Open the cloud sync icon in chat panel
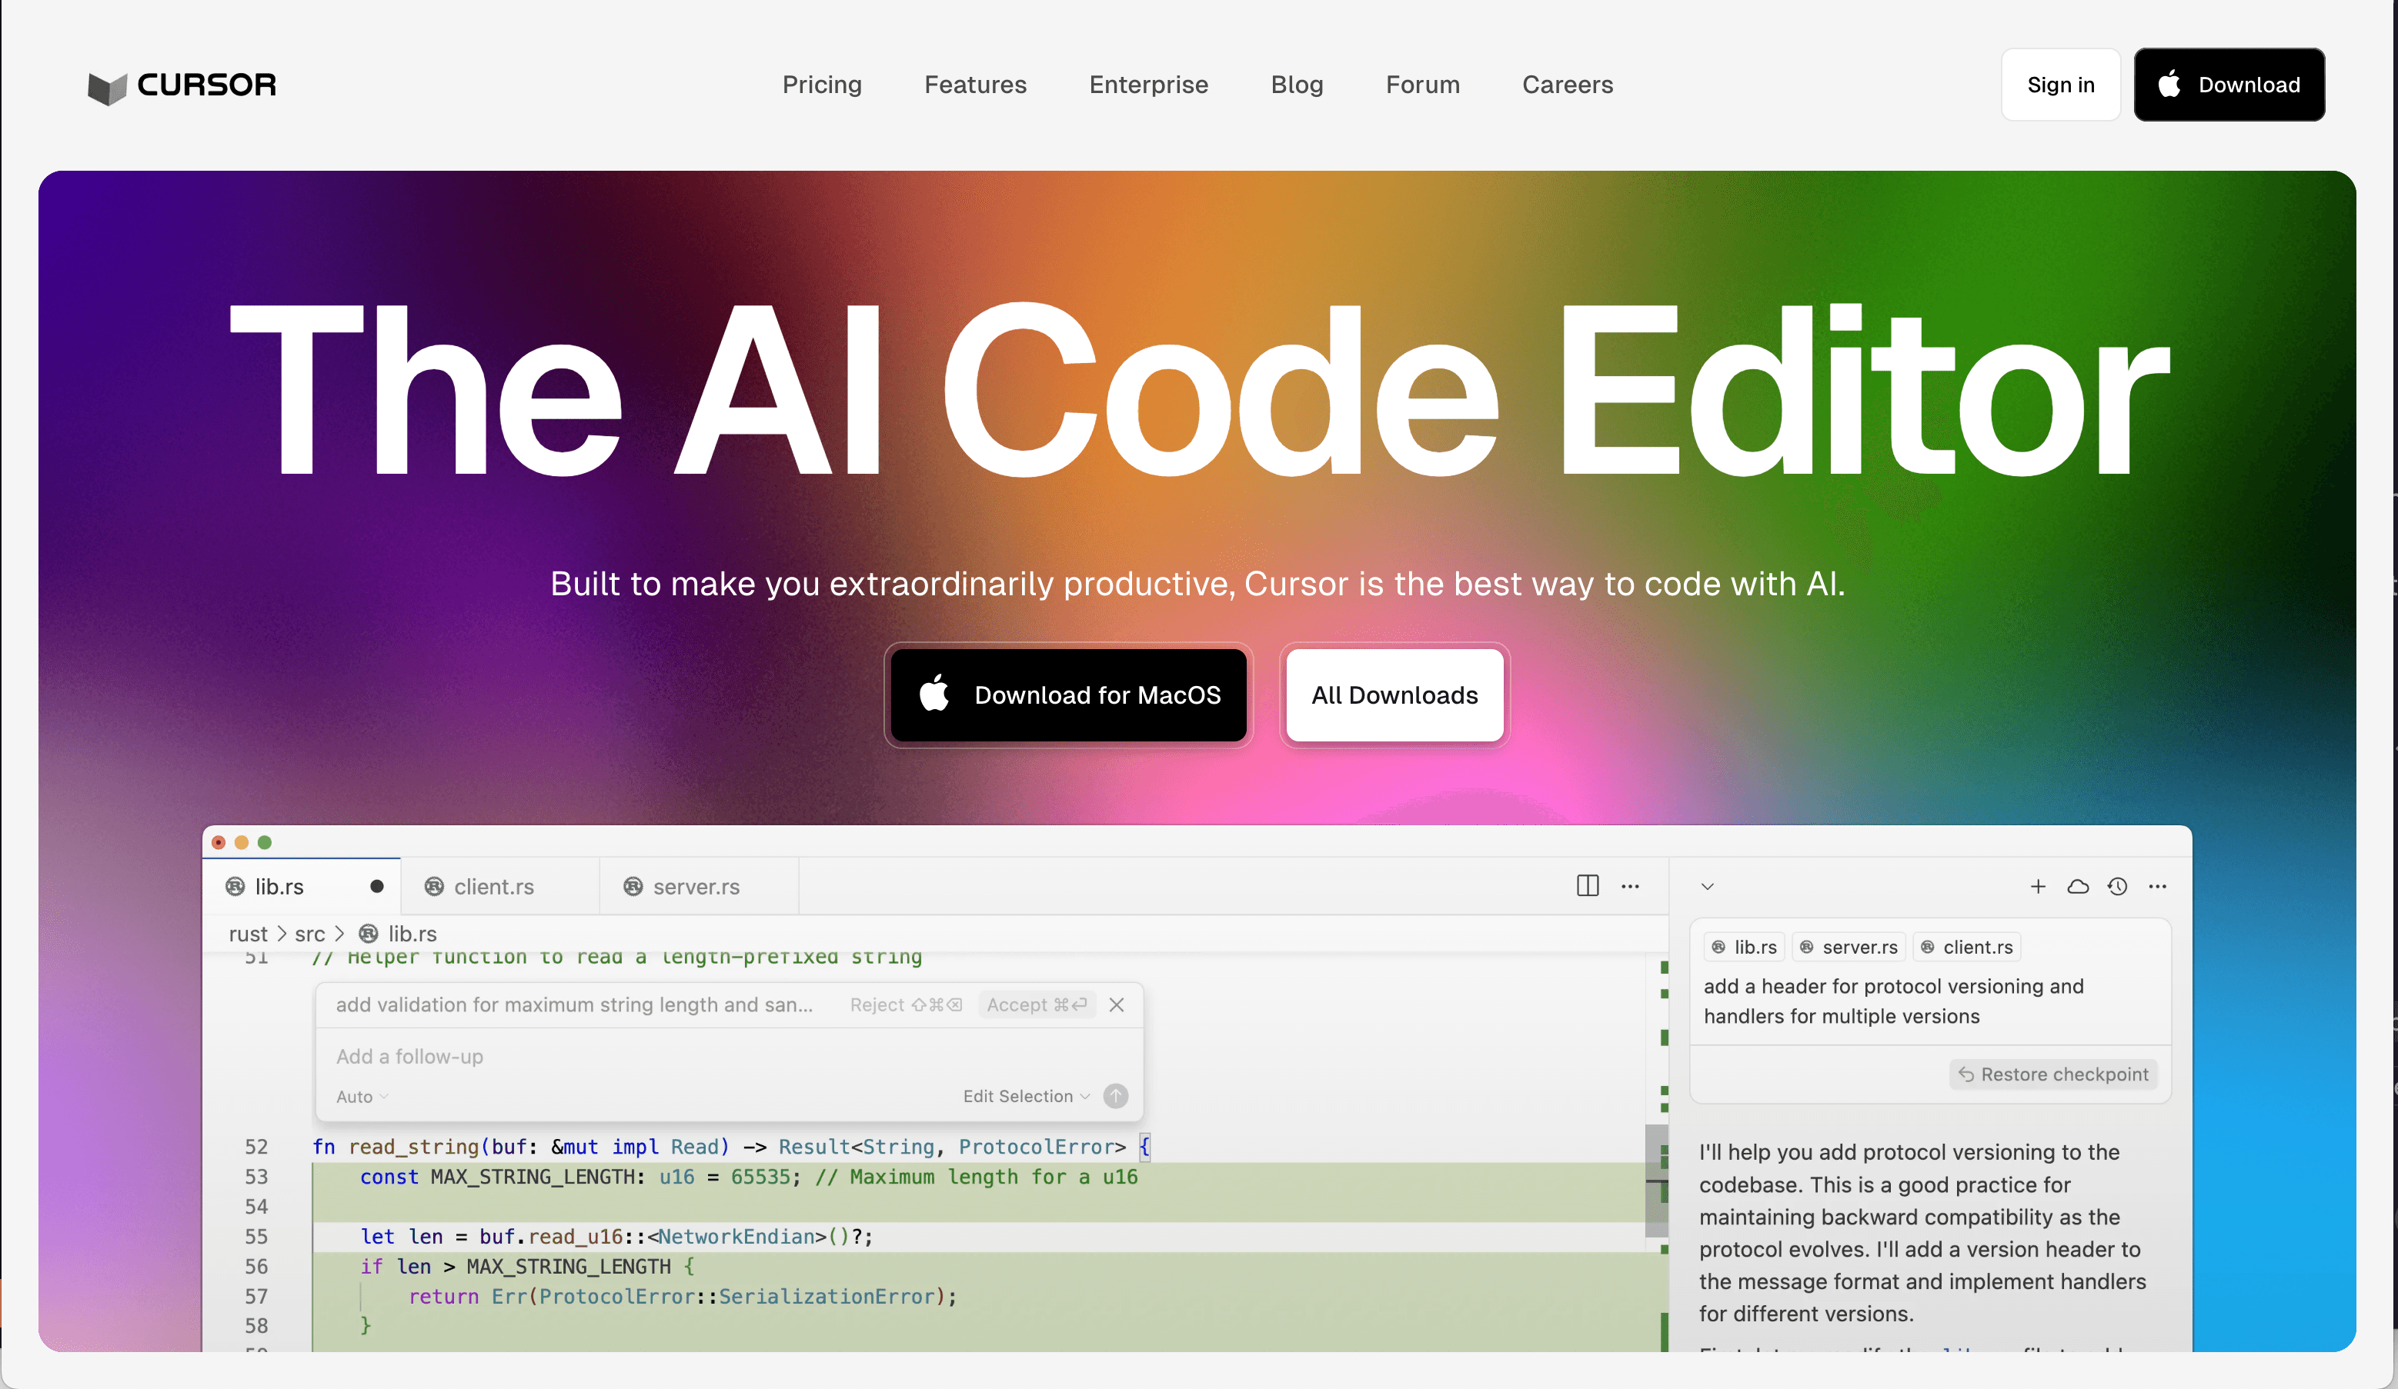This screenshot has height=1389, width=2398. (2079, 885)
